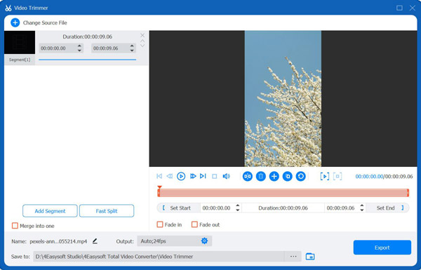This screenshot has height=270, width=421.
Task: Decrease the Set End time value
Action: pyautogui.click(x=362, y=210)
